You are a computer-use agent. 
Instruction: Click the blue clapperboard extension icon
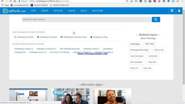pyautogui.click(x=150, y=1)
